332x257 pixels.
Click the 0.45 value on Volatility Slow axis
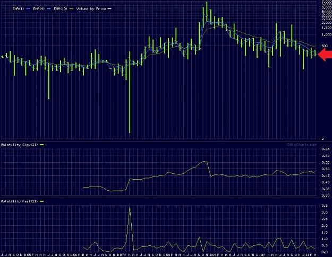pyautogui.click(x=326, y=175)
